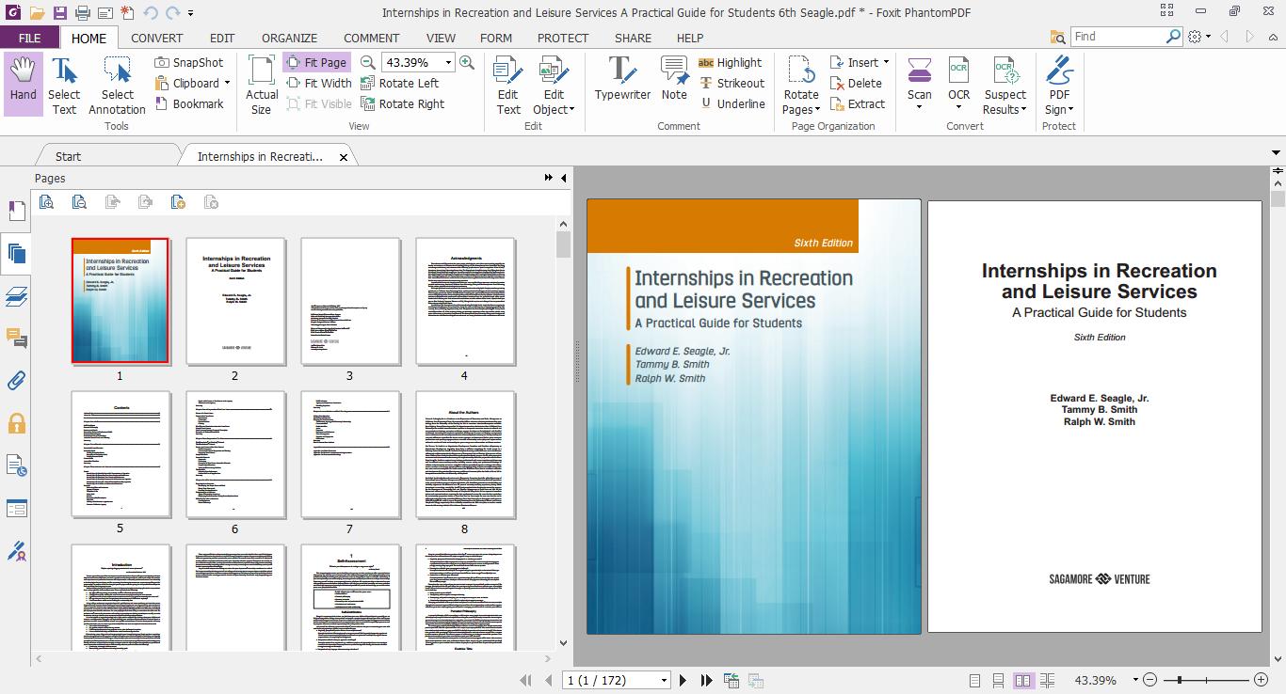Expand the Clipboard dropdown
Viewport: 1286px width, 694px height.
click(227, 83)
